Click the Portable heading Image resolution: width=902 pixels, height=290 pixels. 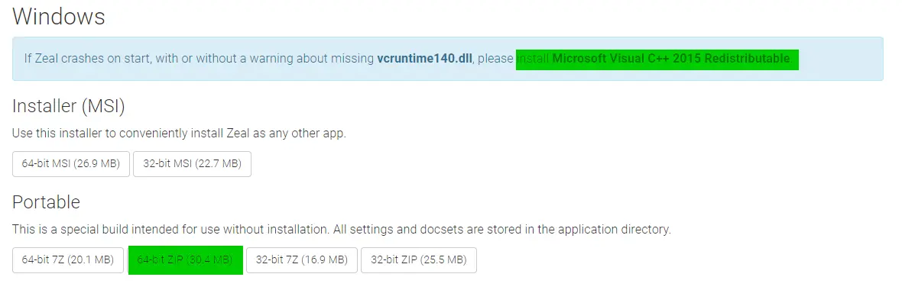[46, 202]
